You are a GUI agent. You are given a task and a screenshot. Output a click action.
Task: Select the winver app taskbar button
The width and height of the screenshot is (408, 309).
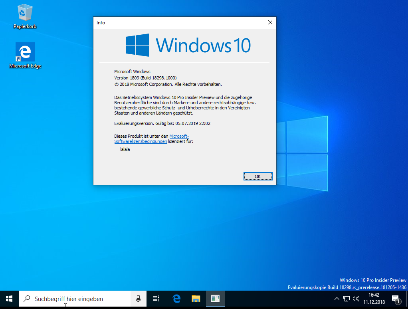pos(216,299)
